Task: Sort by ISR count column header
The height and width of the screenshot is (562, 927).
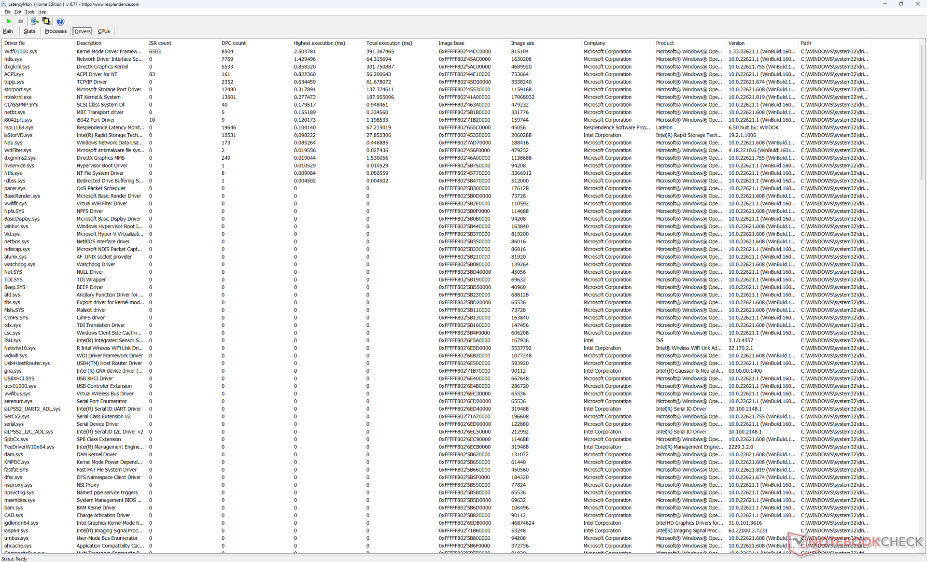Action: (160, 43)
